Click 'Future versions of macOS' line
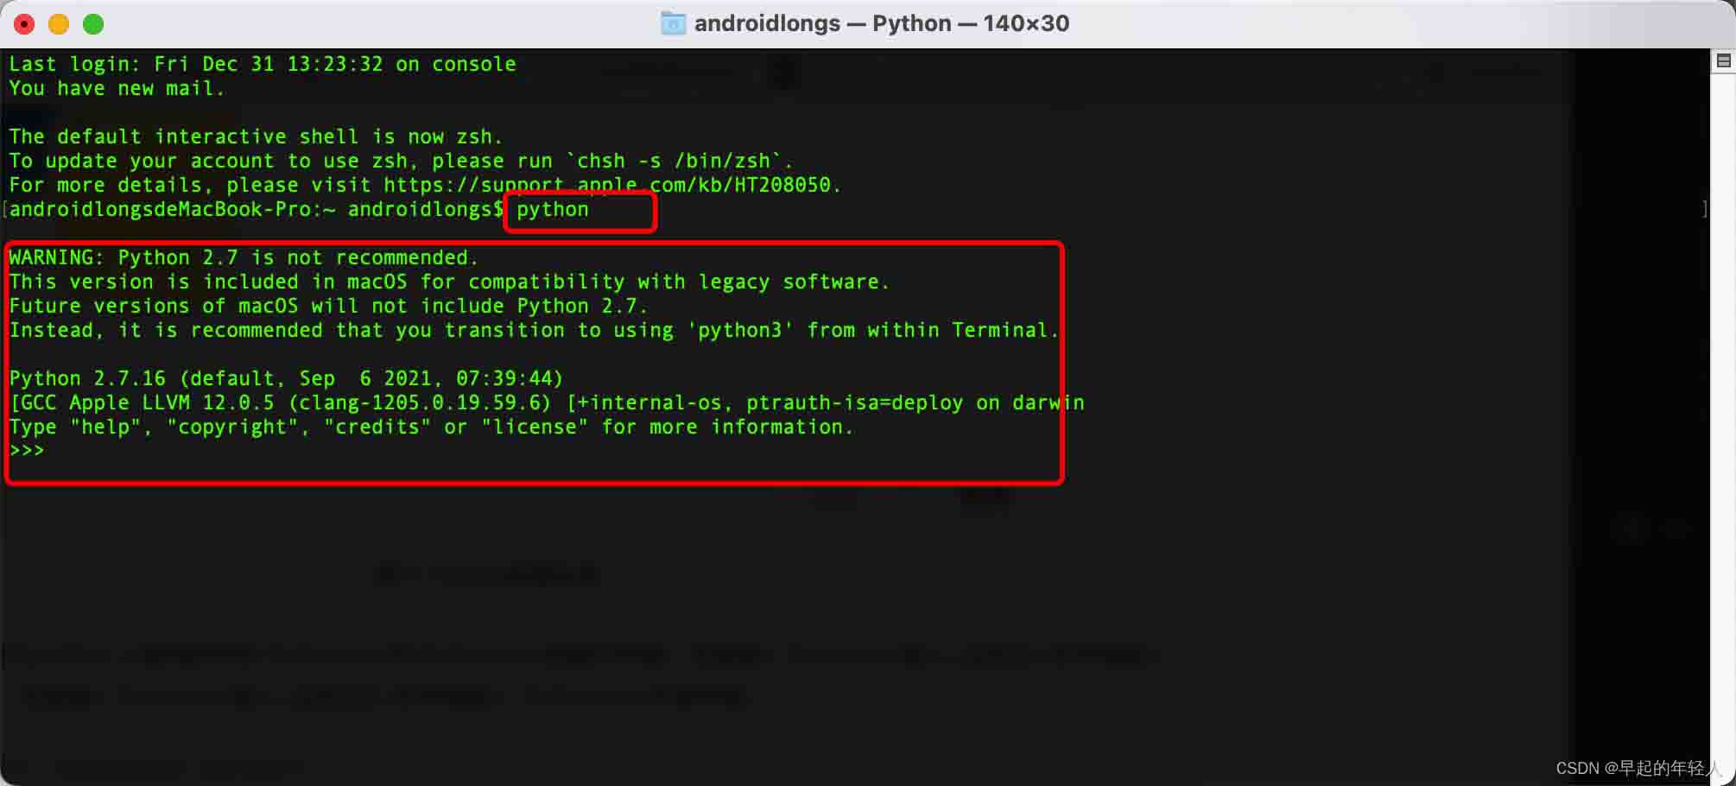The width and height of the screenshot is (1736, 786). [328, 306]
